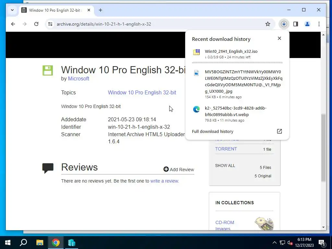Go back using the browser back arrow
Screen dimensions: 332x249
pos(13,24)
